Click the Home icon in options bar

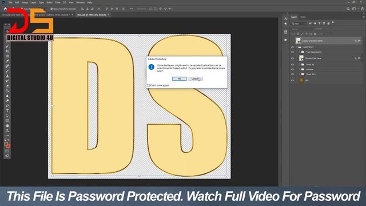click(5, 9)
